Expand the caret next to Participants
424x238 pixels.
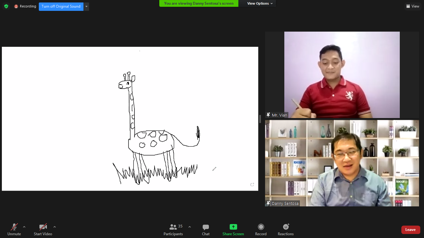(x=190, y=227)
